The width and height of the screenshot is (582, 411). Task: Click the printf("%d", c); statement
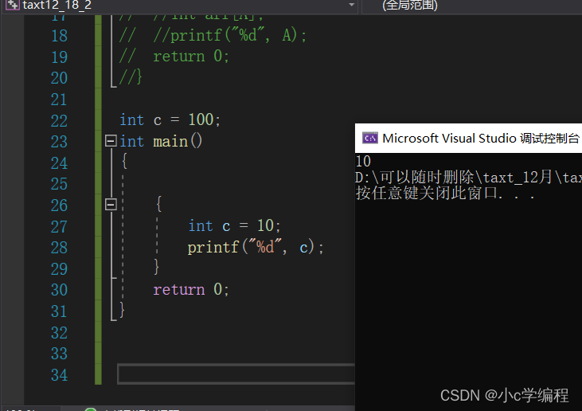click(256, 247)
